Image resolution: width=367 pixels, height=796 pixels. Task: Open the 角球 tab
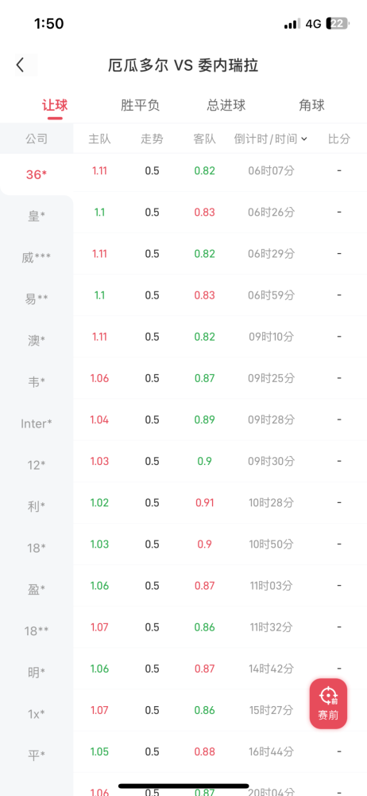(x=311, y=105)
